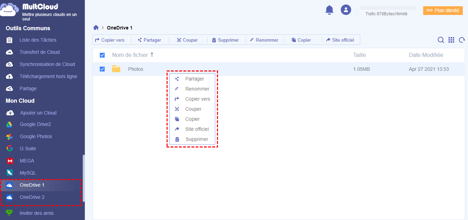Select Google Photos cloud
The height and width of the screenshot is (220, 468).
36,136
